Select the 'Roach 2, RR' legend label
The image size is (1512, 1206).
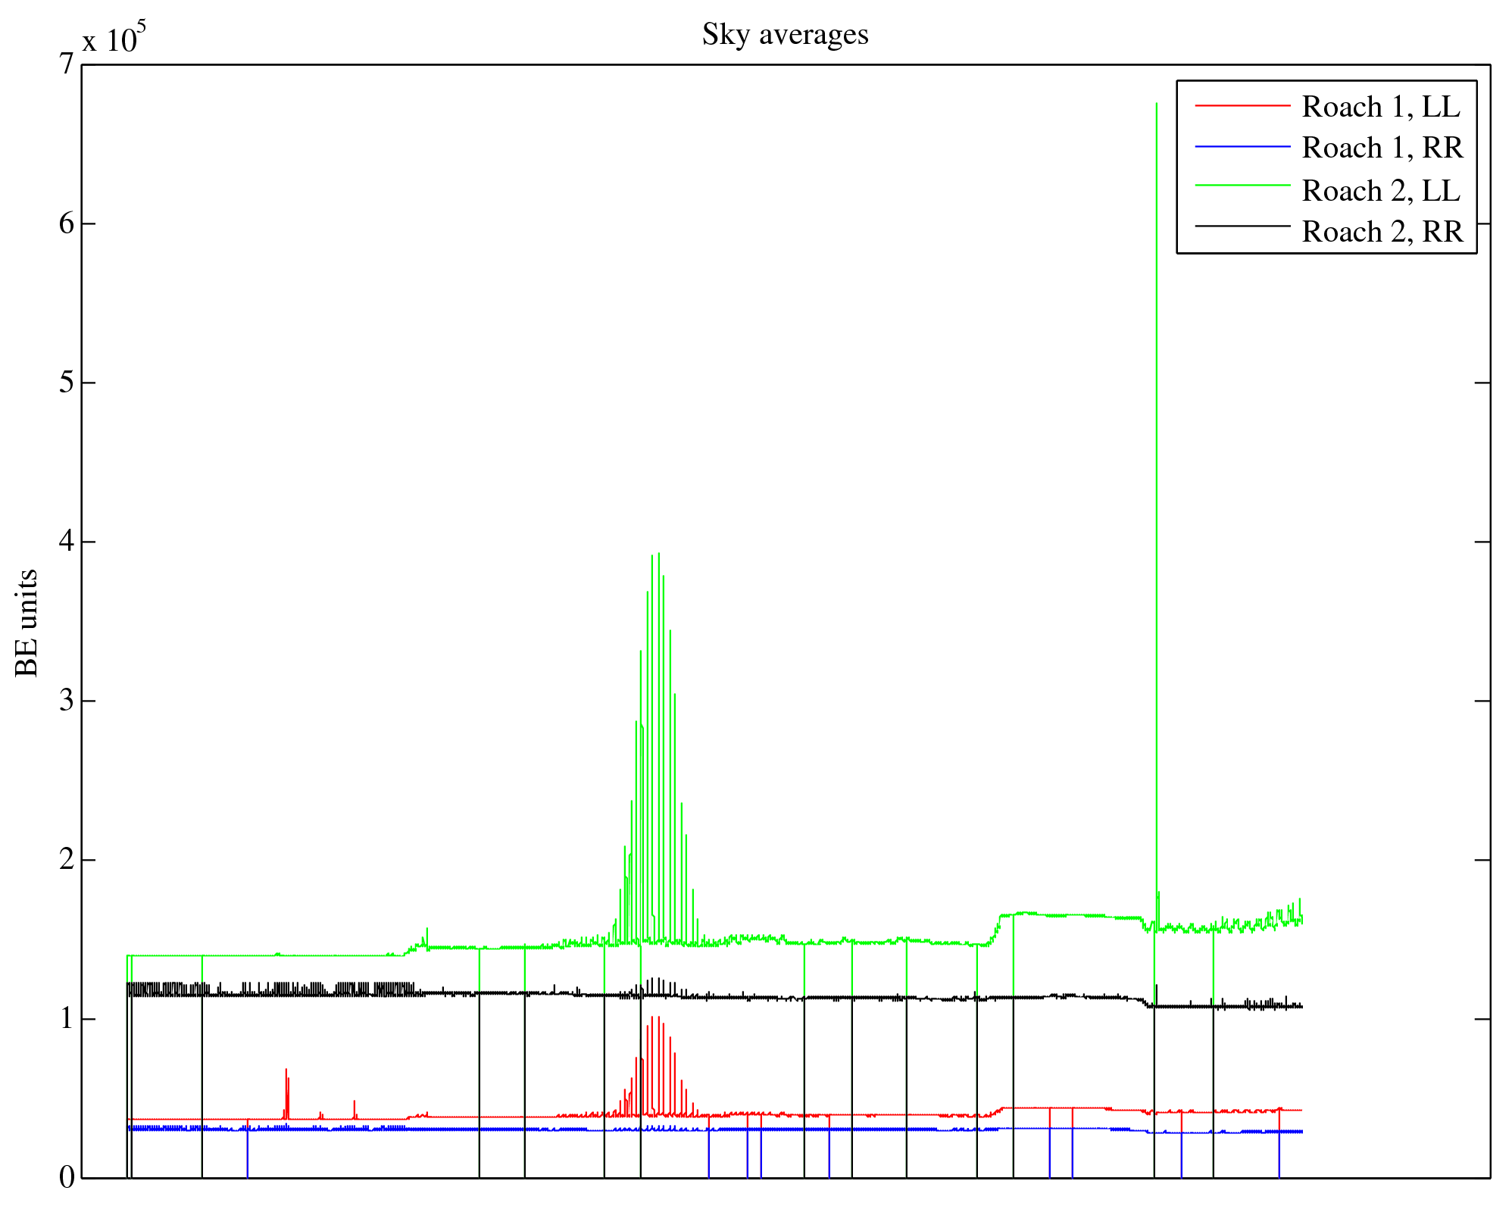pyautogui.click(x=1382, y=232)
